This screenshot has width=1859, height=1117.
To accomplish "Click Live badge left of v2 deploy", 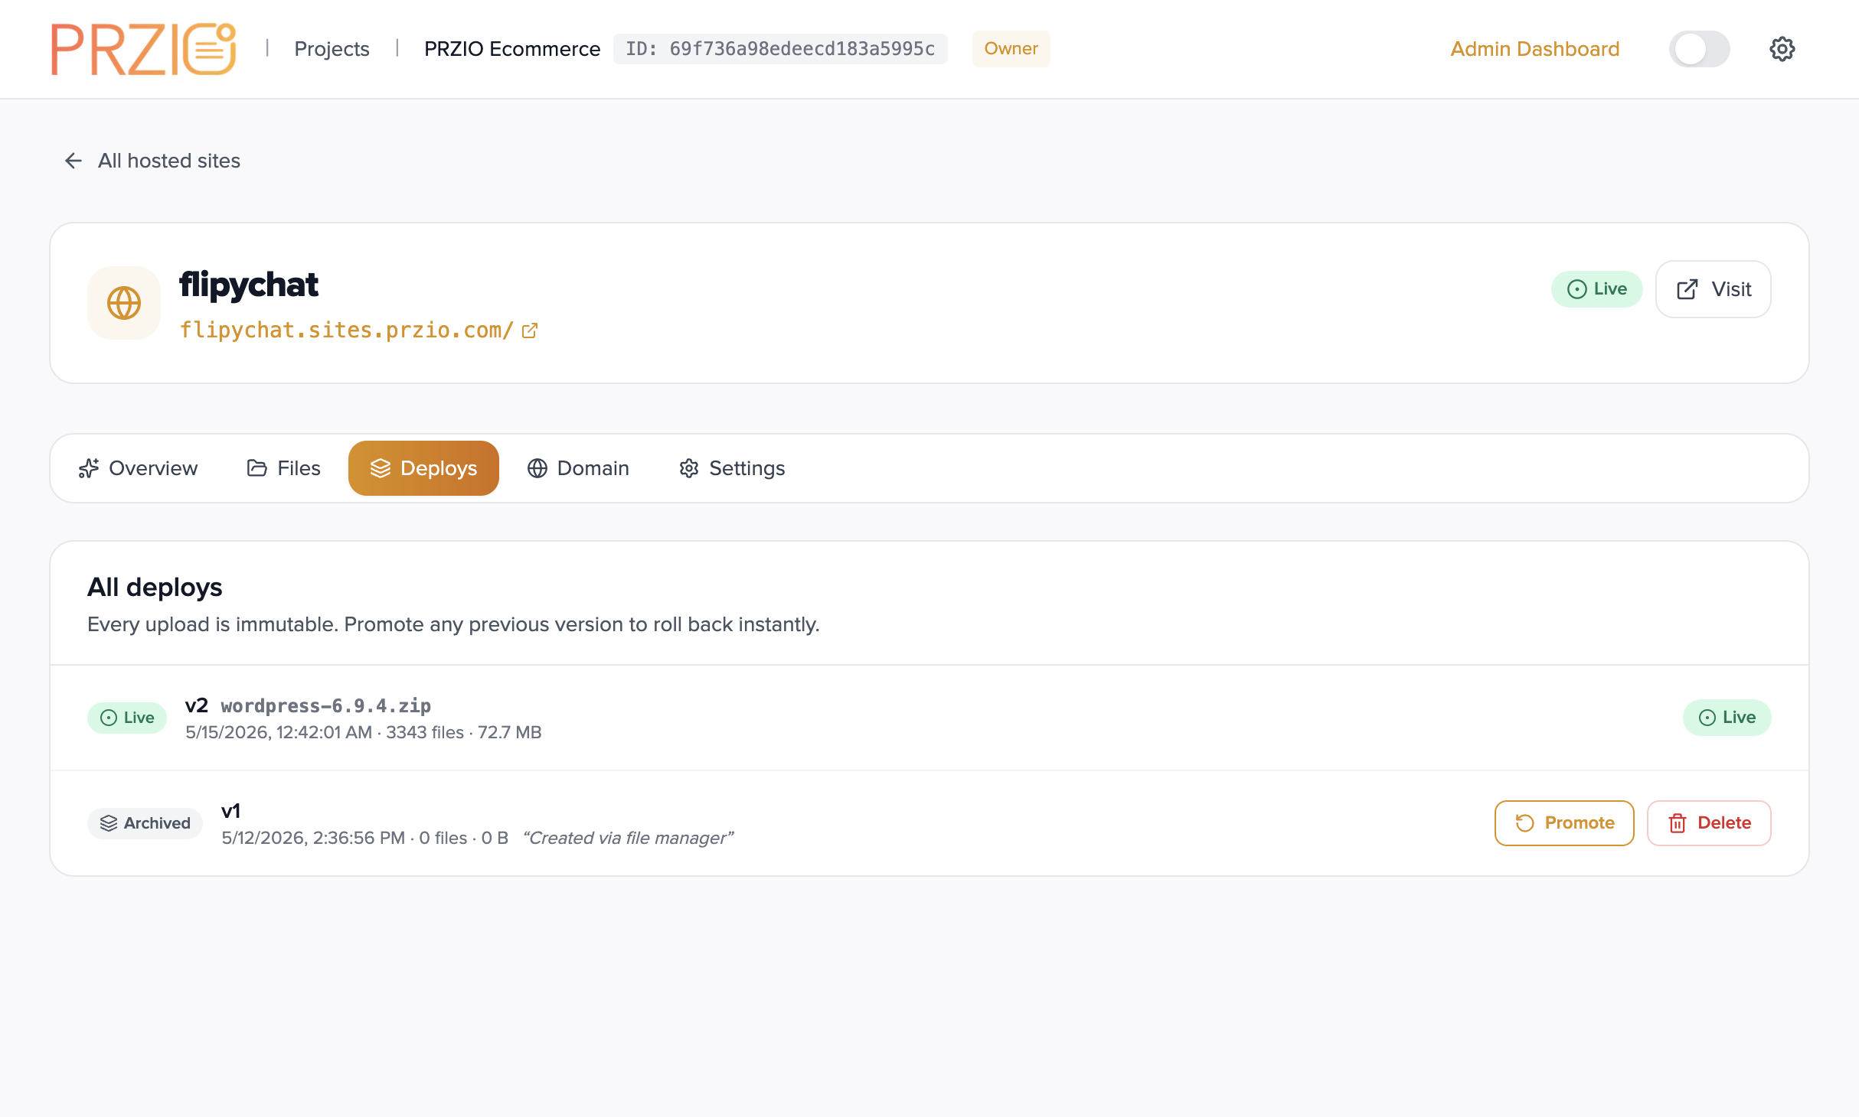I will coord(127,718).
